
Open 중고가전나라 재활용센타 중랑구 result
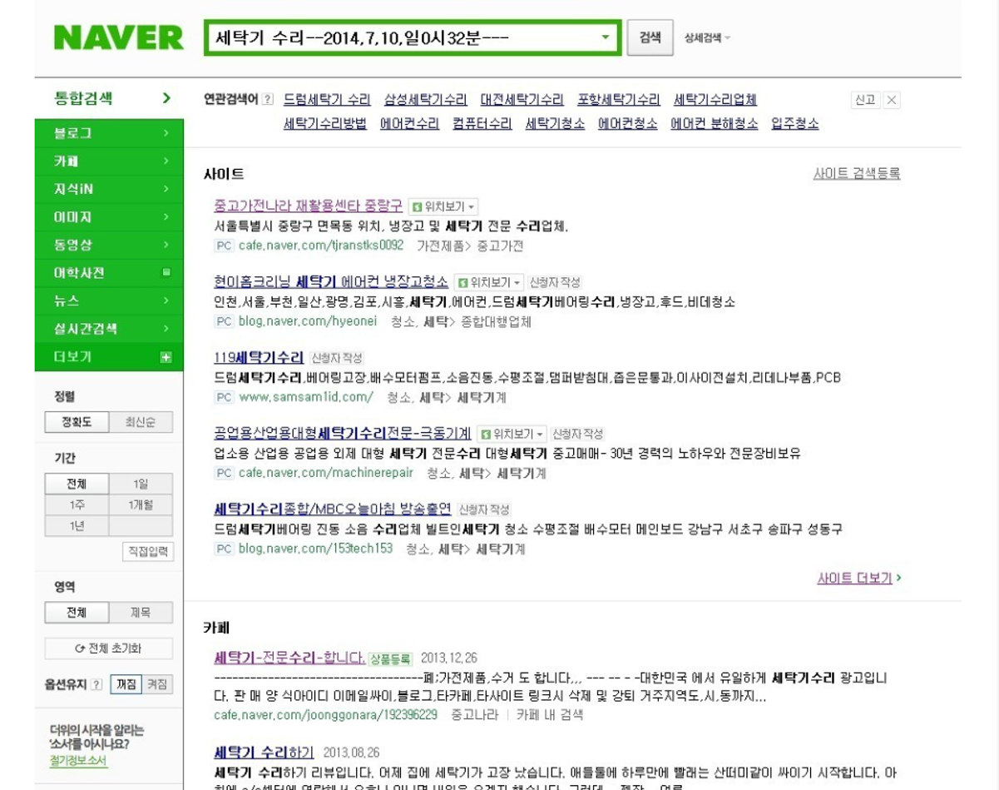[309, 205]
